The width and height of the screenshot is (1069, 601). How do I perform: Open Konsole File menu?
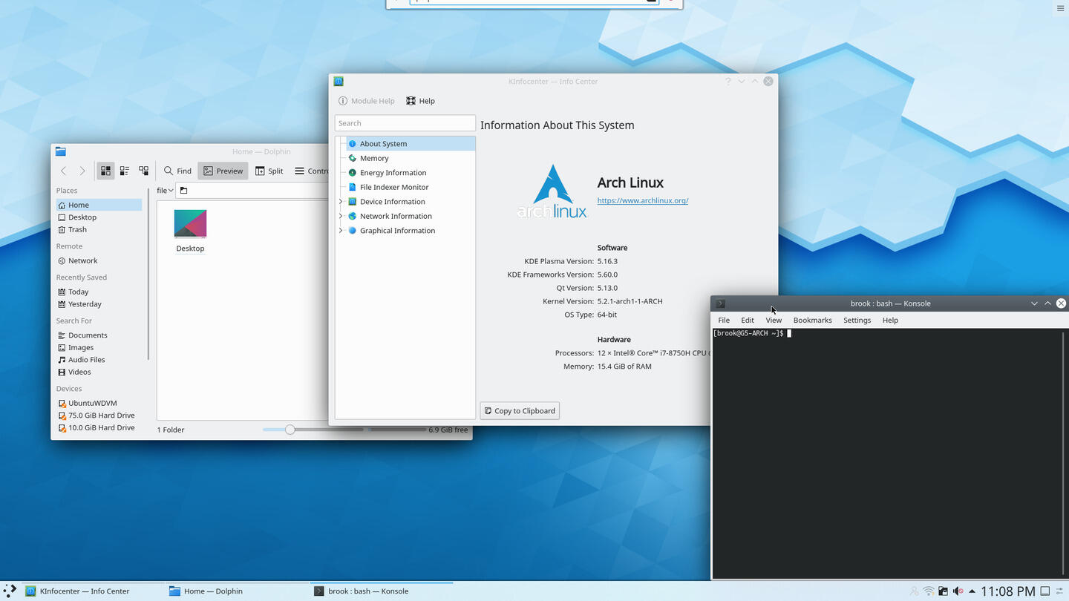[724, 321]
